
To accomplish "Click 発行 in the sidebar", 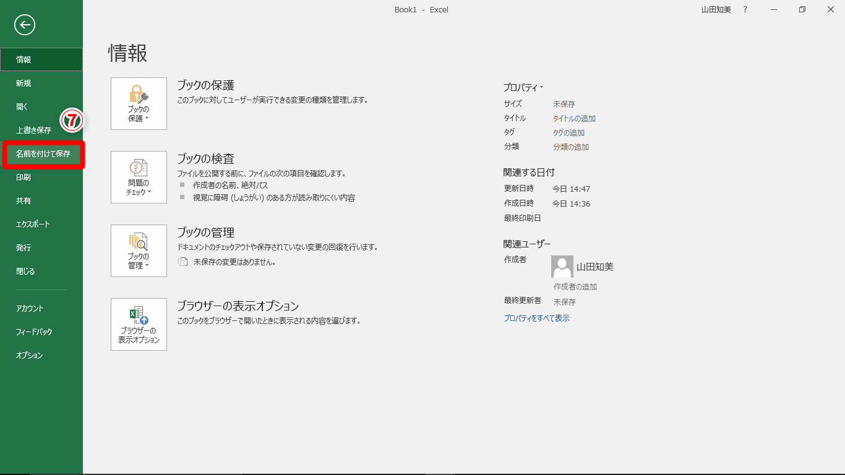I will tap(41, 247).
